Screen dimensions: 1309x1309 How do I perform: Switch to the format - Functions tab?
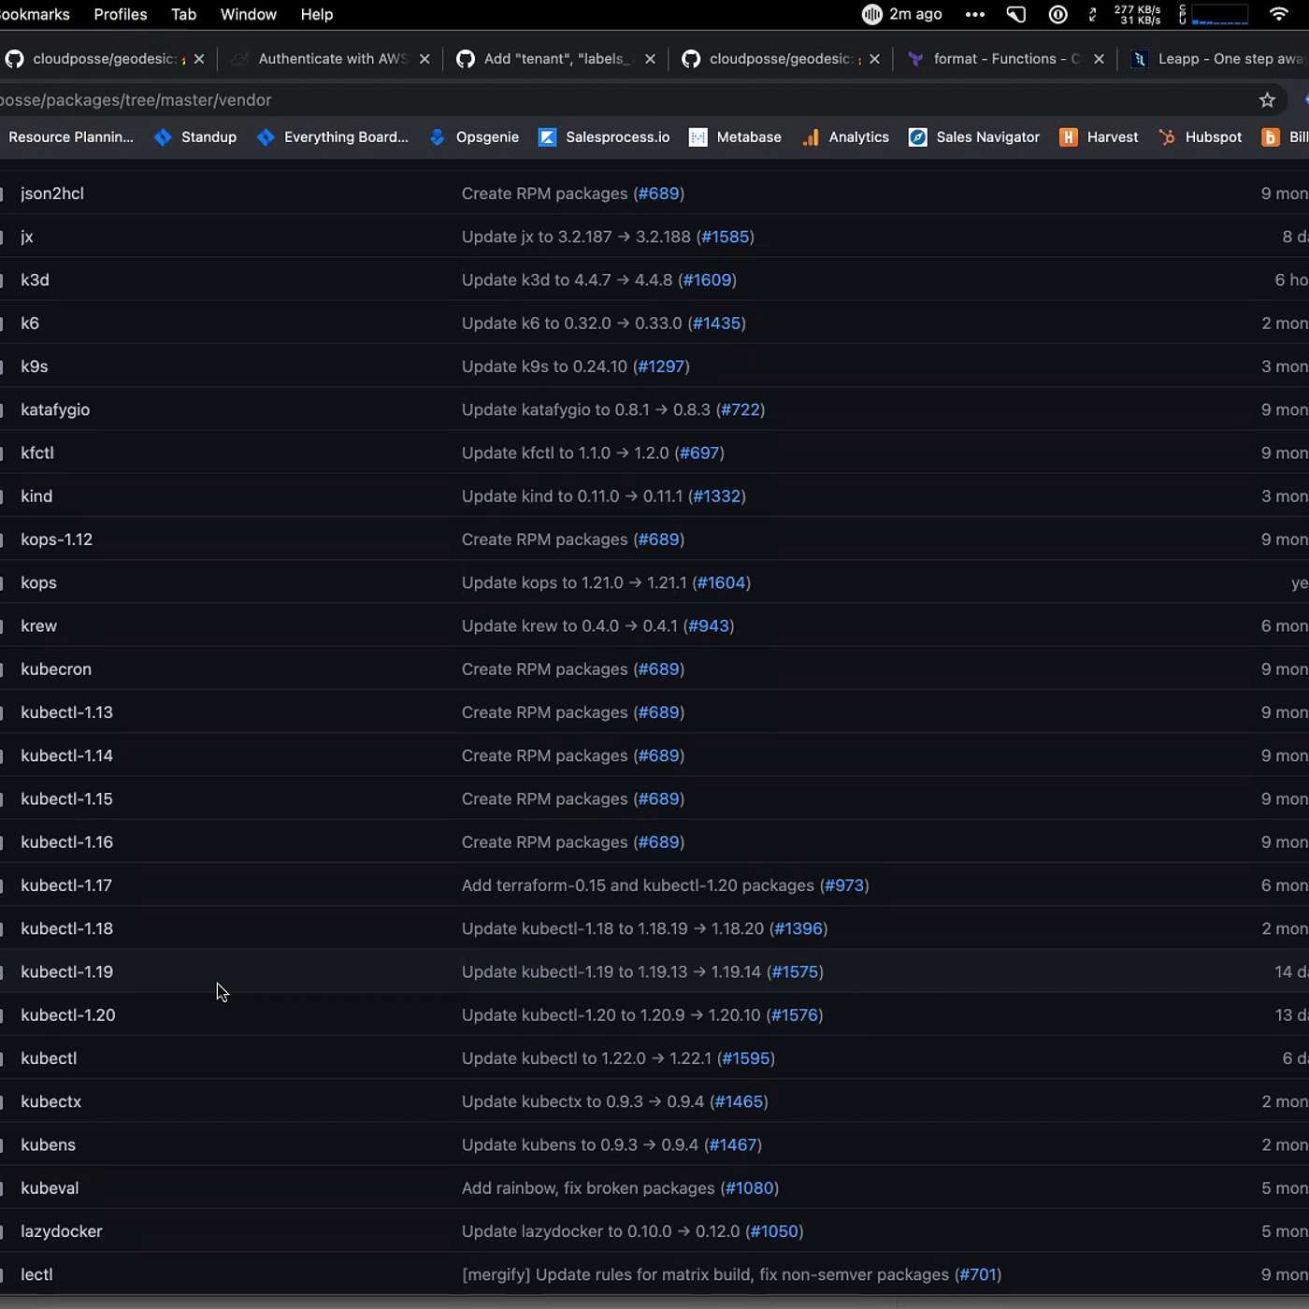pos(997,59)
